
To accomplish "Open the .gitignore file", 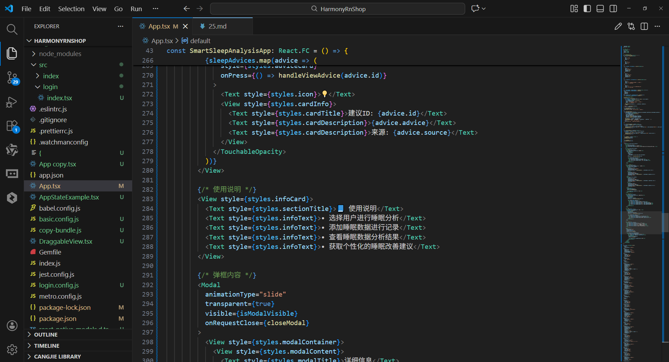I will [x=78, y=120].
